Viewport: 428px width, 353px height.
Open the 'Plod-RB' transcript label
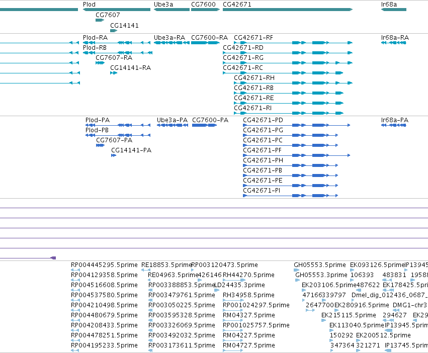point(95,47)
